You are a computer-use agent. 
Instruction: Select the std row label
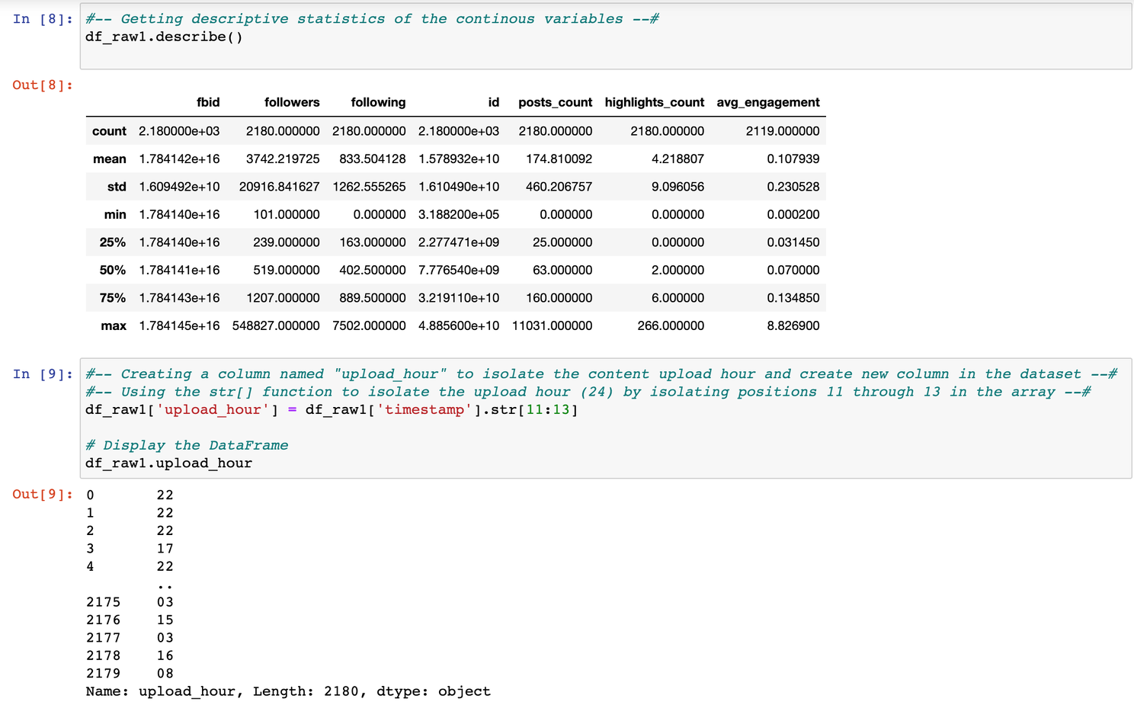click(x=116, y=187)
